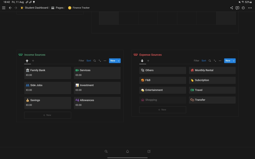The image size is (255, 159).
Task: Tap the share icon in top bar
Action: pyautogui.click(x=231, y=8)
